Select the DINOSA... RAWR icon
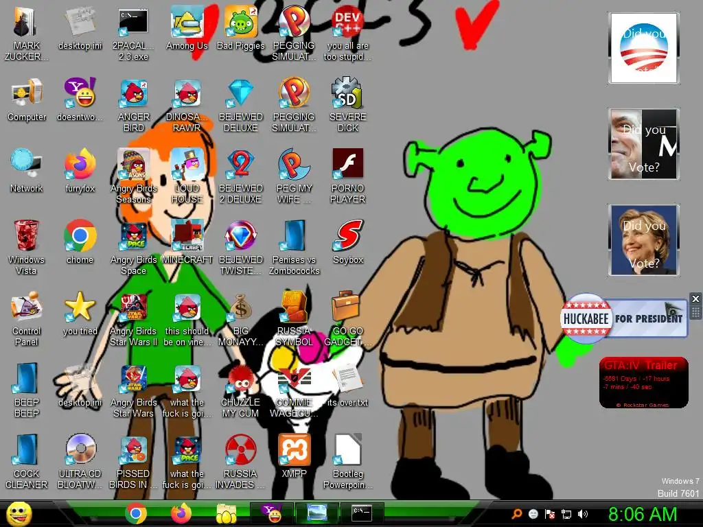703x527 pixels. click(x=187, y=106)
